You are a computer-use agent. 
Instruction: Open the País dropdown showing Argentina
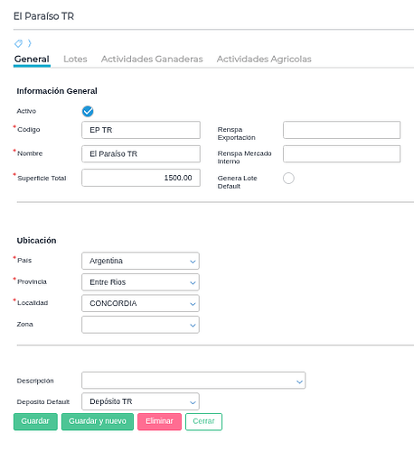[140, 261]
